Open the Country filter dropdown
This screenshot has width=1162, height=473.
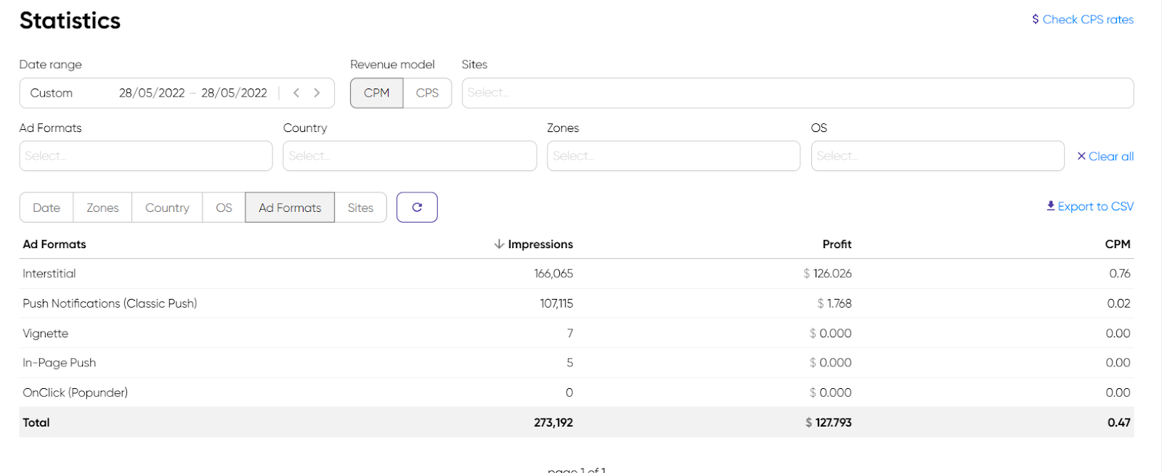[x=409, y=156]
